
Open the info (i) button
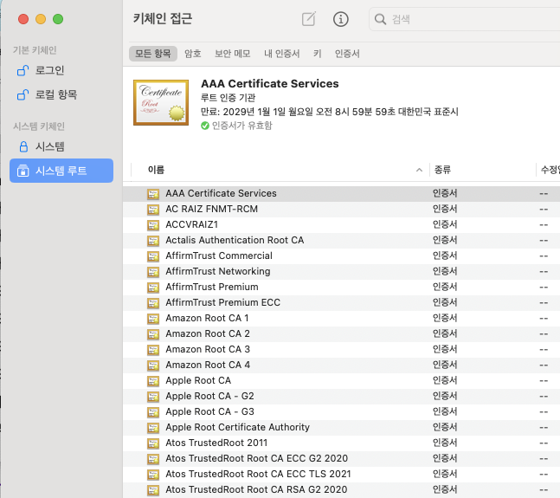tap(341, 19)
